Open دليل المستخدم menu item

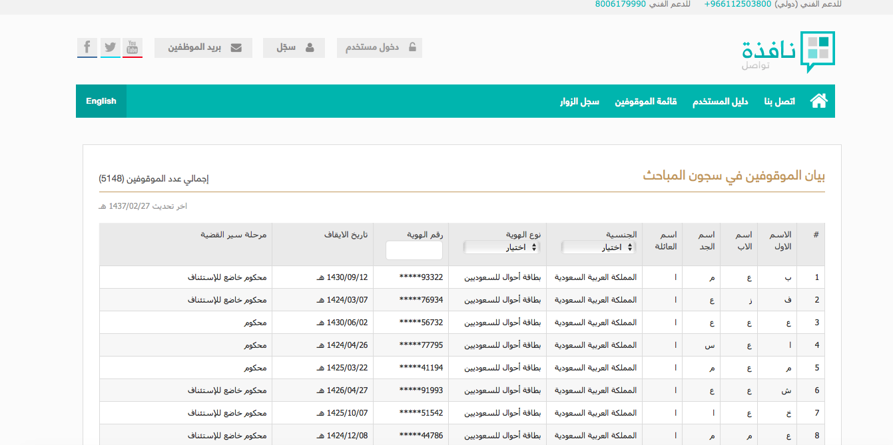721,102
